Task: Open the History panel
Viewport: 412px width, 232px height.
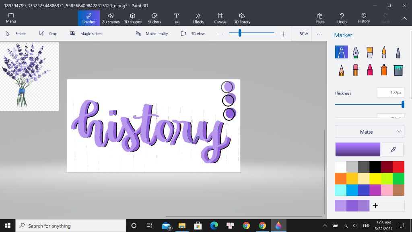Action: (x=364, y=18)
